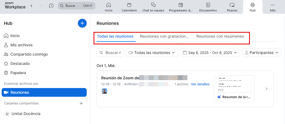Screen dimensions: 285x124
Task: Open the Resumen de la reunión thumbnail
Action: (234, 89)
